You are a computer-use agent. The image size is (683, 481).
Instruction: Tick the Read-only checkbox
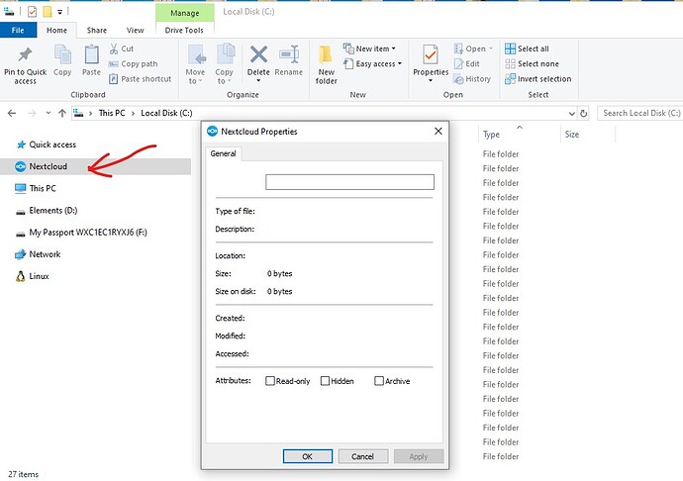click(270, 381)
